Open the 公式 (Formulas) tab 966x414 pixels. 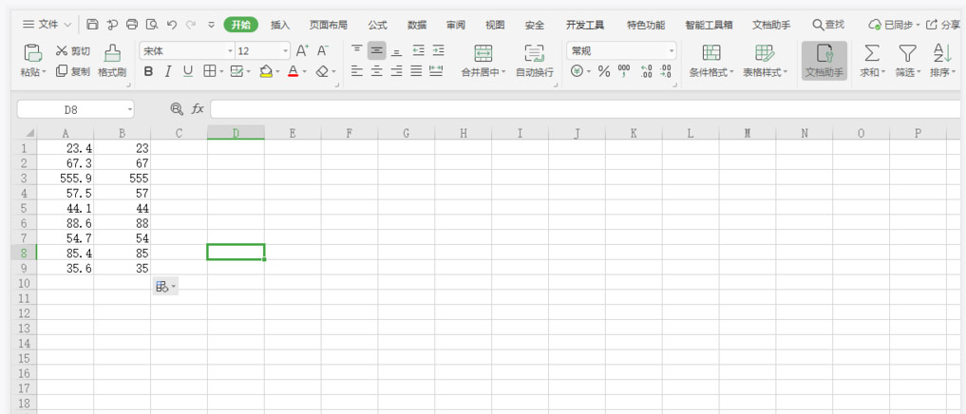point(377,25)
